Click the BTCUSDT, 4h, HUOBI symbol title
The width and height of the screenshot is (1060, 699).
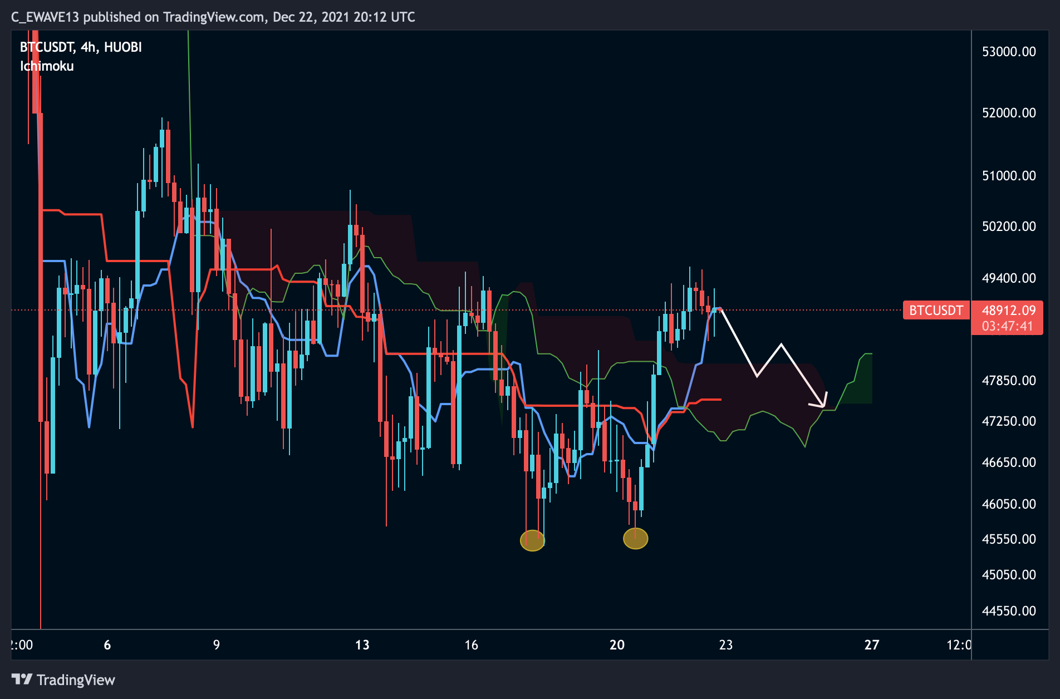tap(81, 47)
